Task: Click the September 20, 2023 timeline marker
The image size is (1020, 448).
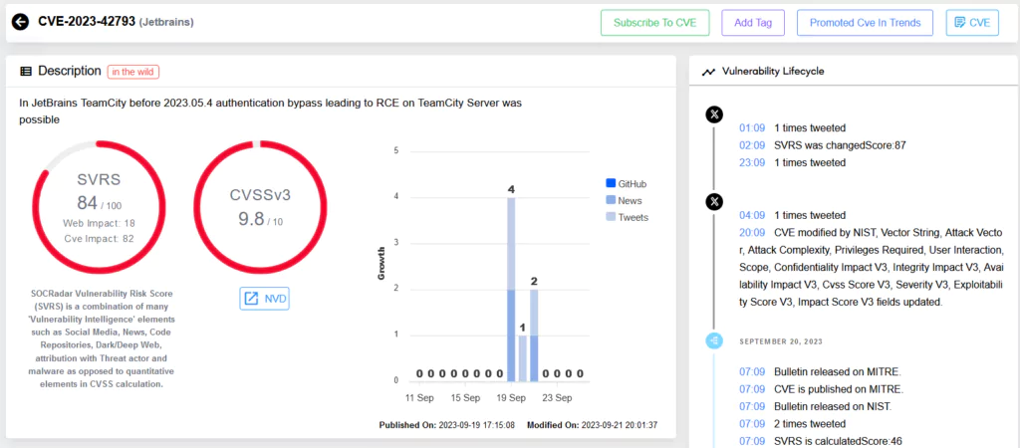Action: click(x=714, y=340)
